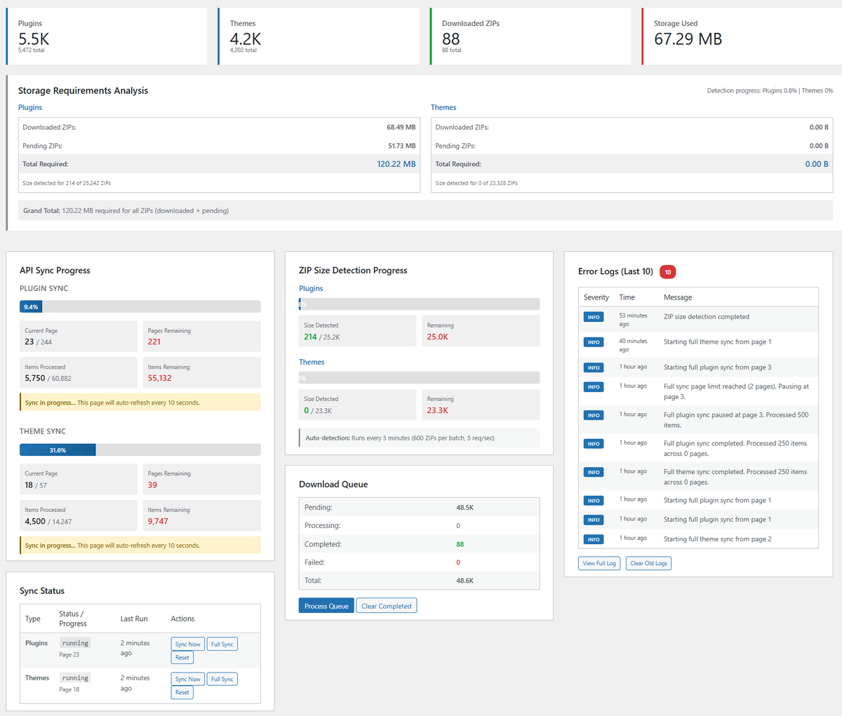Click Sync Now in the Themes row
842x716 pixels.
[x=187, y=679]
